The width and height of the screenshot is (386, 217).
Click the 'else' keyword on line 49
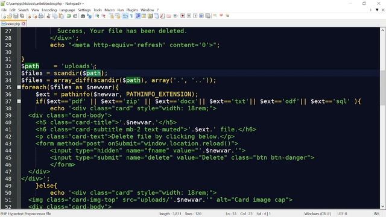tap(46, 186)
